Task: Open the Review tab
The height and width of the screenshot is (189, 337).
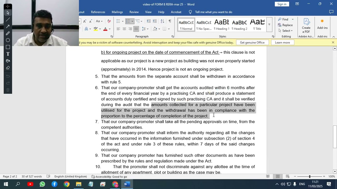Action: tap(134, 12)
